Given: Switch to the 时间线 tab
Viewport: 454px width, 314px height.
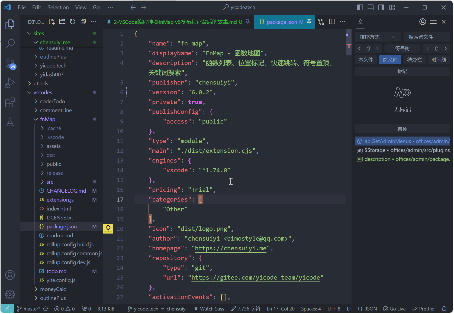Looking at the screenshot, I should pyautogui.click(x=439, y=60).
